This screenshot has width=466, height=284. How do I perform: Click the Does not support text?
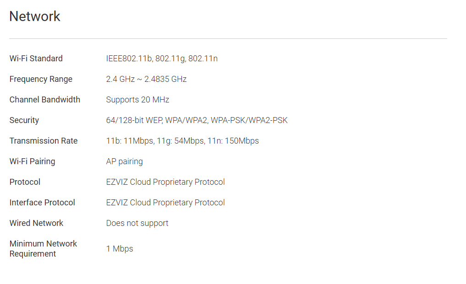coord(137,223)
